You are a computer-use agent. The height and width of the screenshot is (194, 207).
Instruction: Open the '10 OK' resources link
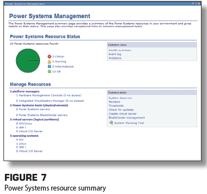57,72
